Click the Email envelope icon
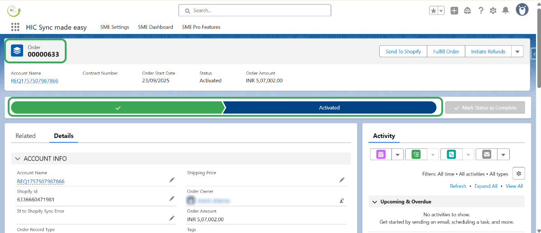541x233 pixels. click(x=487, y=154)
